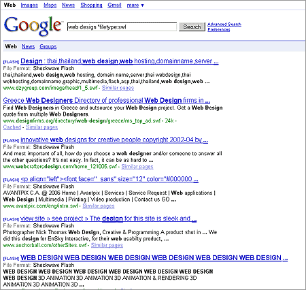Open Similar pages for designfirms.org result
306x290 pixels.
tap(41, 127)
